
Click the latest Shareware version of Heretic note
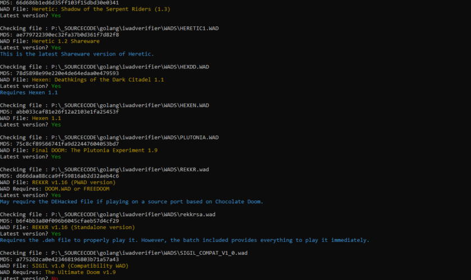[77, 54]
